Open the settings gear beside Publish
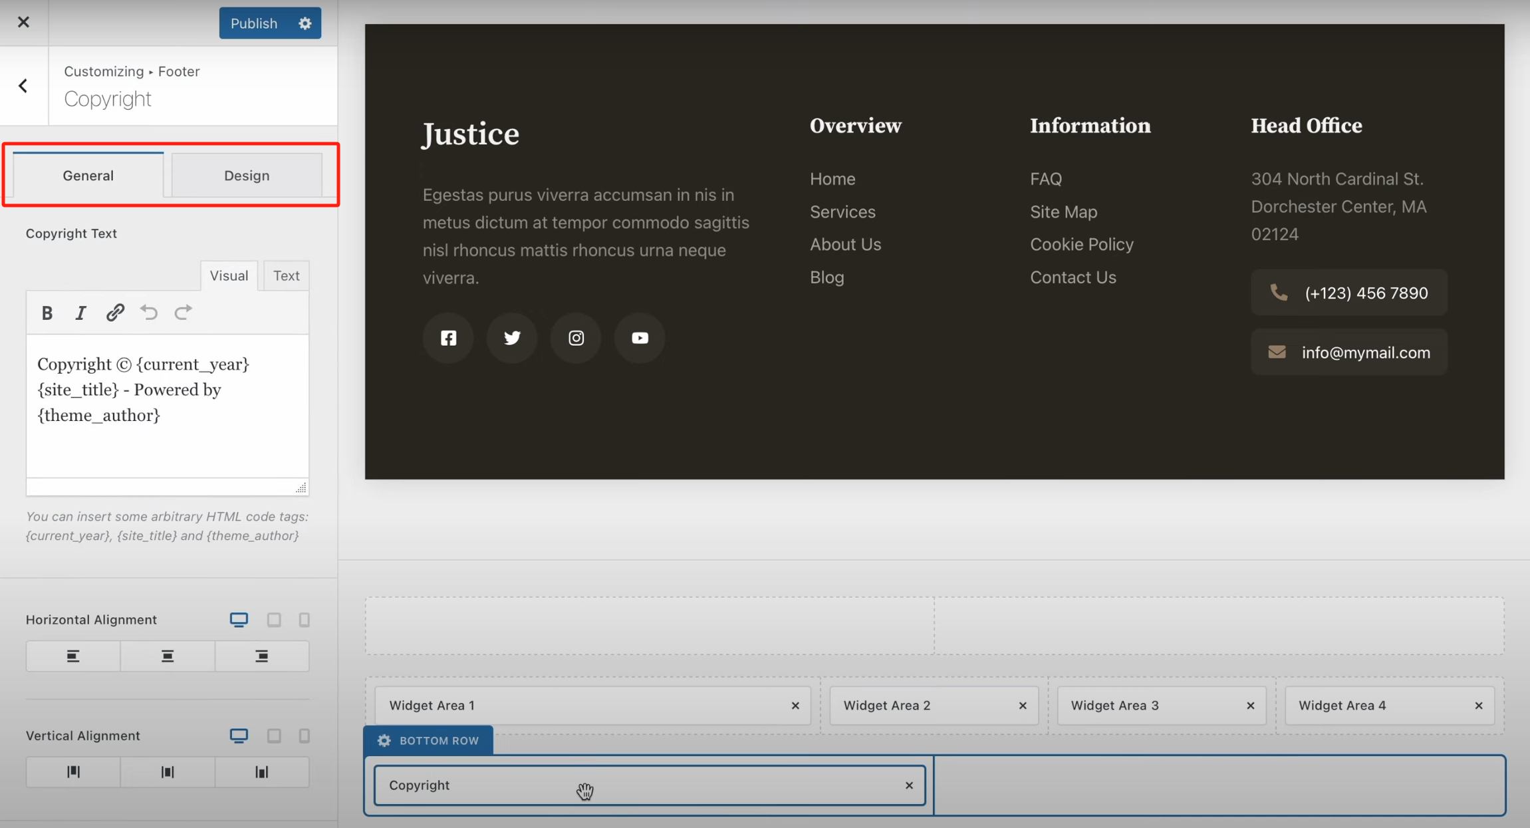Image resolution: width=1530 pixels, height=828 pixels. click(305, 23)
